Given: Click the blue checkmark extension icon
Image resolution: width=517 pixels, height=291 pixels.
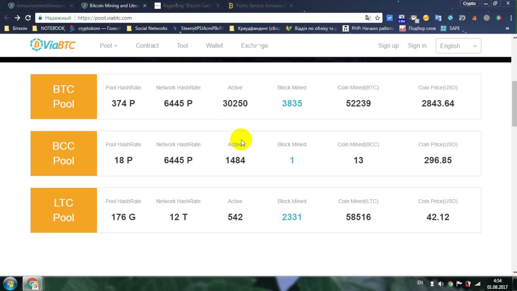Looking at the screenshot, I should tap(389, 18).
